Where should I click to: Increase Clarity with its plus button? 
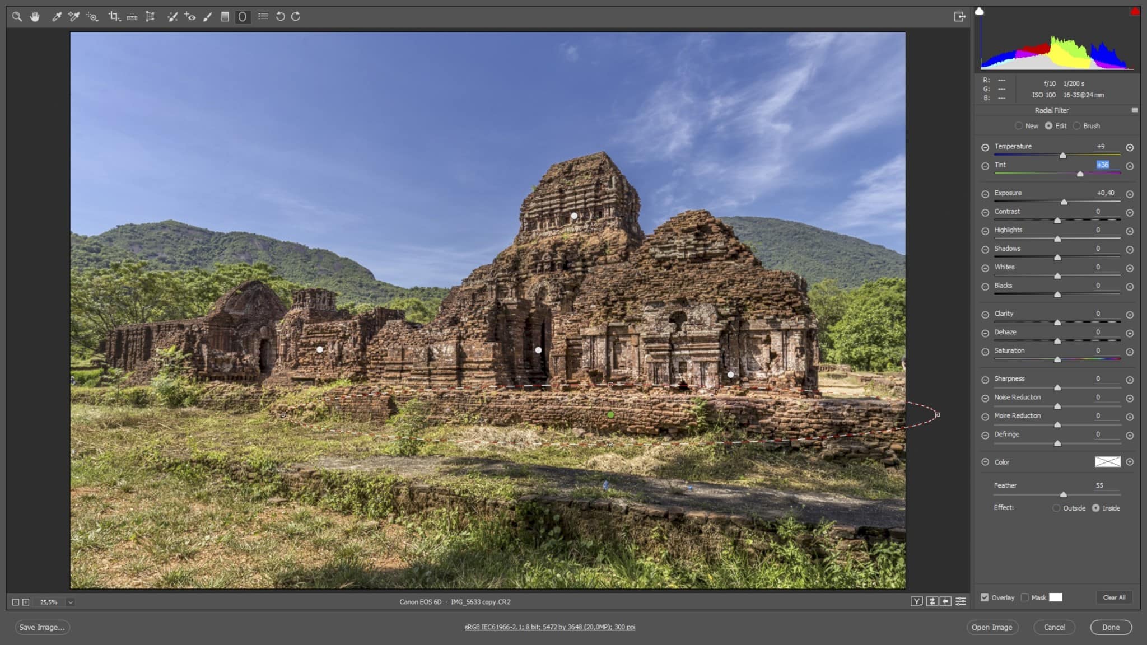(x=1130, y=315)
